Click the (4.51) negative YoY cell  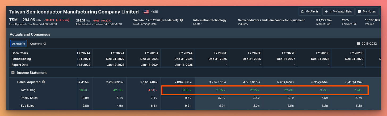pos(152,90)
